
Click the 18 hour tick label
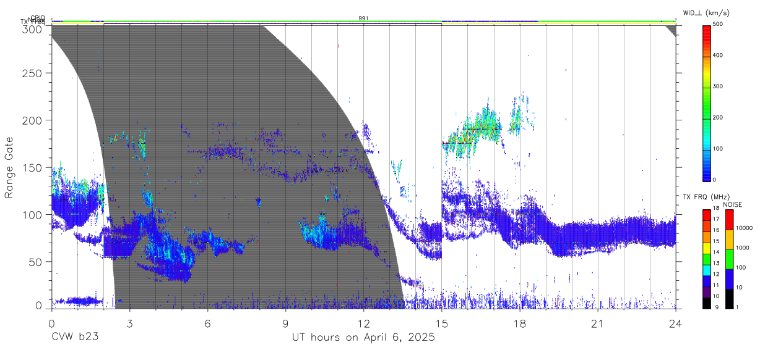[520, 323]
